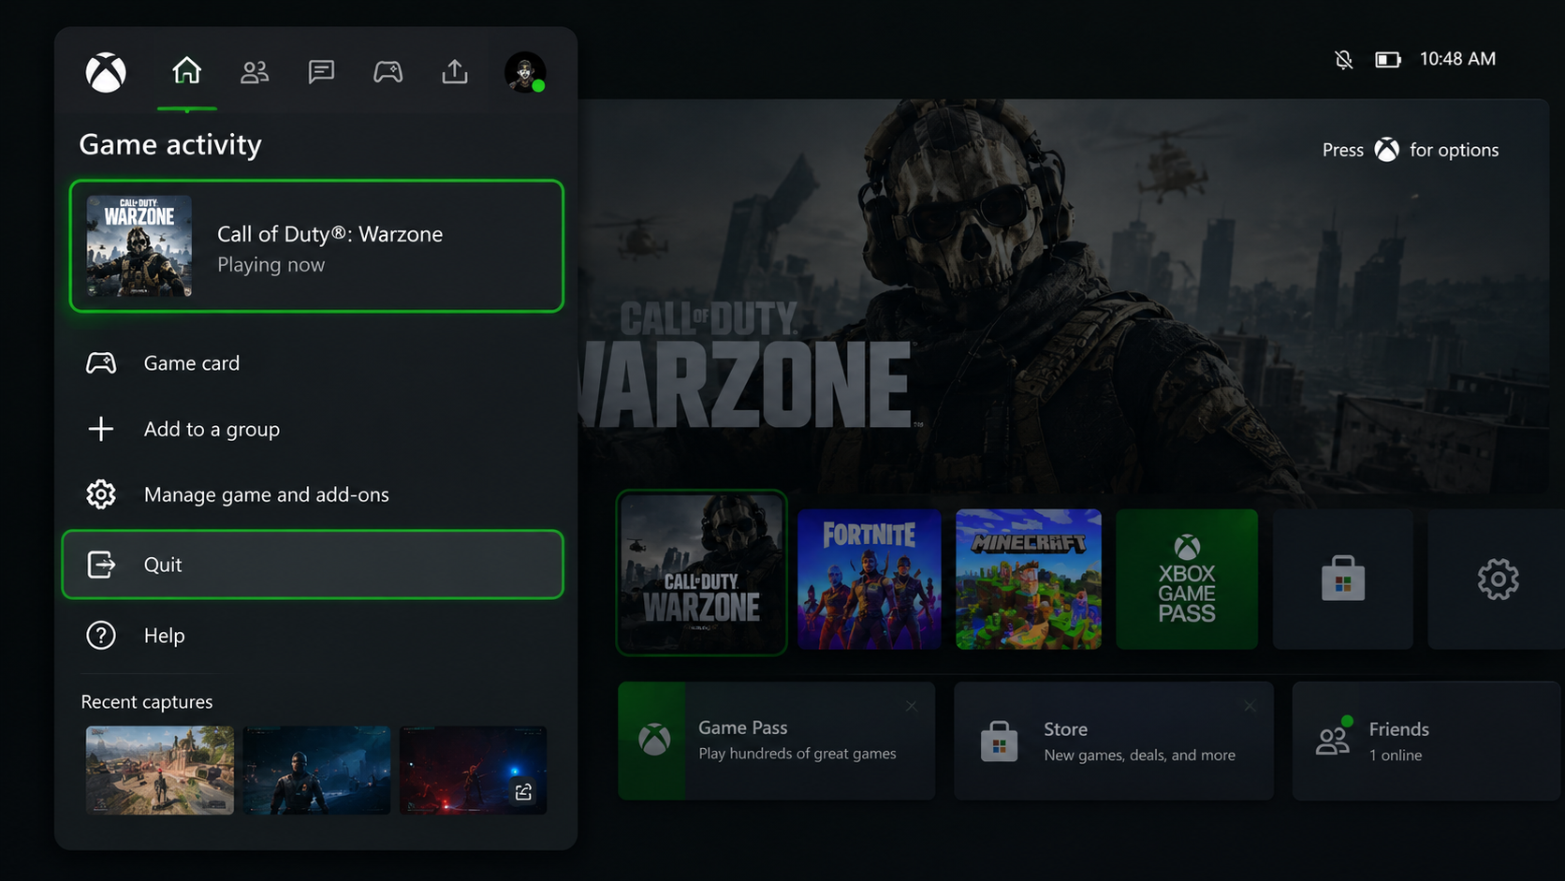Screen dimensions: 1565x881
Task: Open the Store new games card
Action: 1114,741
